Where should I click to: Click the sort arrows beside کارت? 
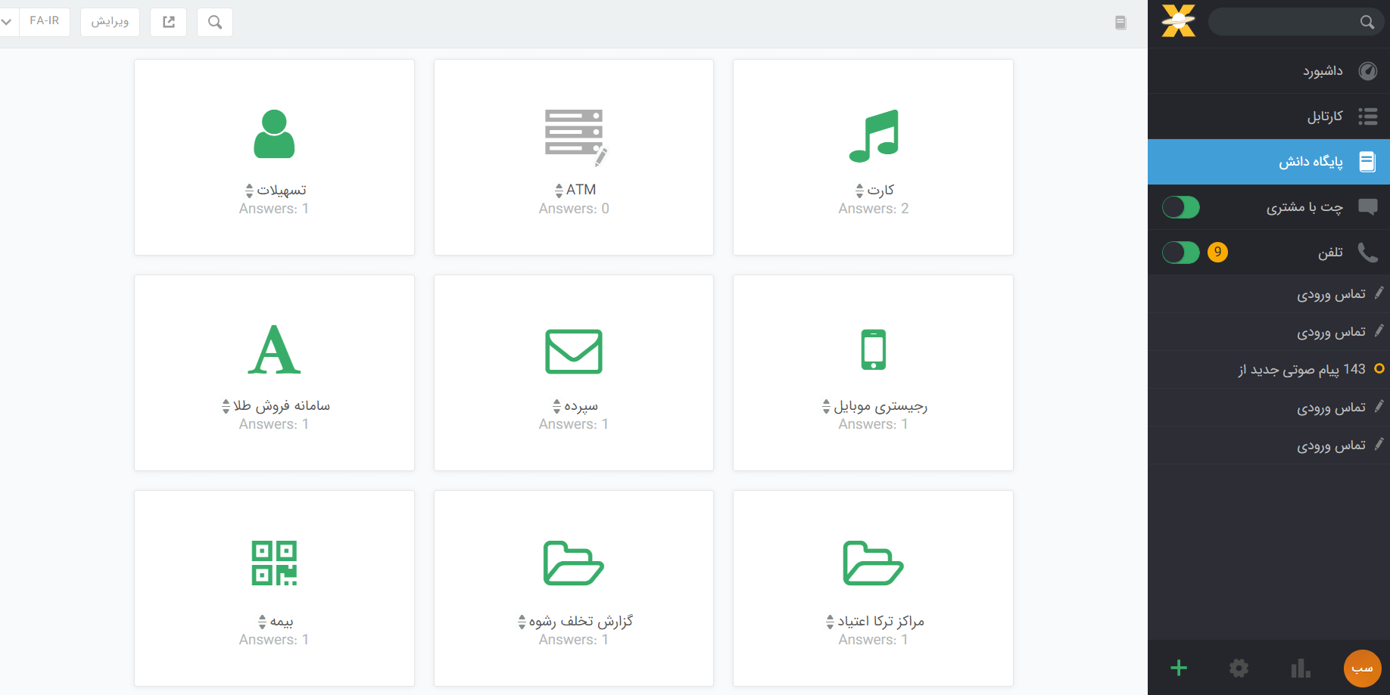pos(859,191)
